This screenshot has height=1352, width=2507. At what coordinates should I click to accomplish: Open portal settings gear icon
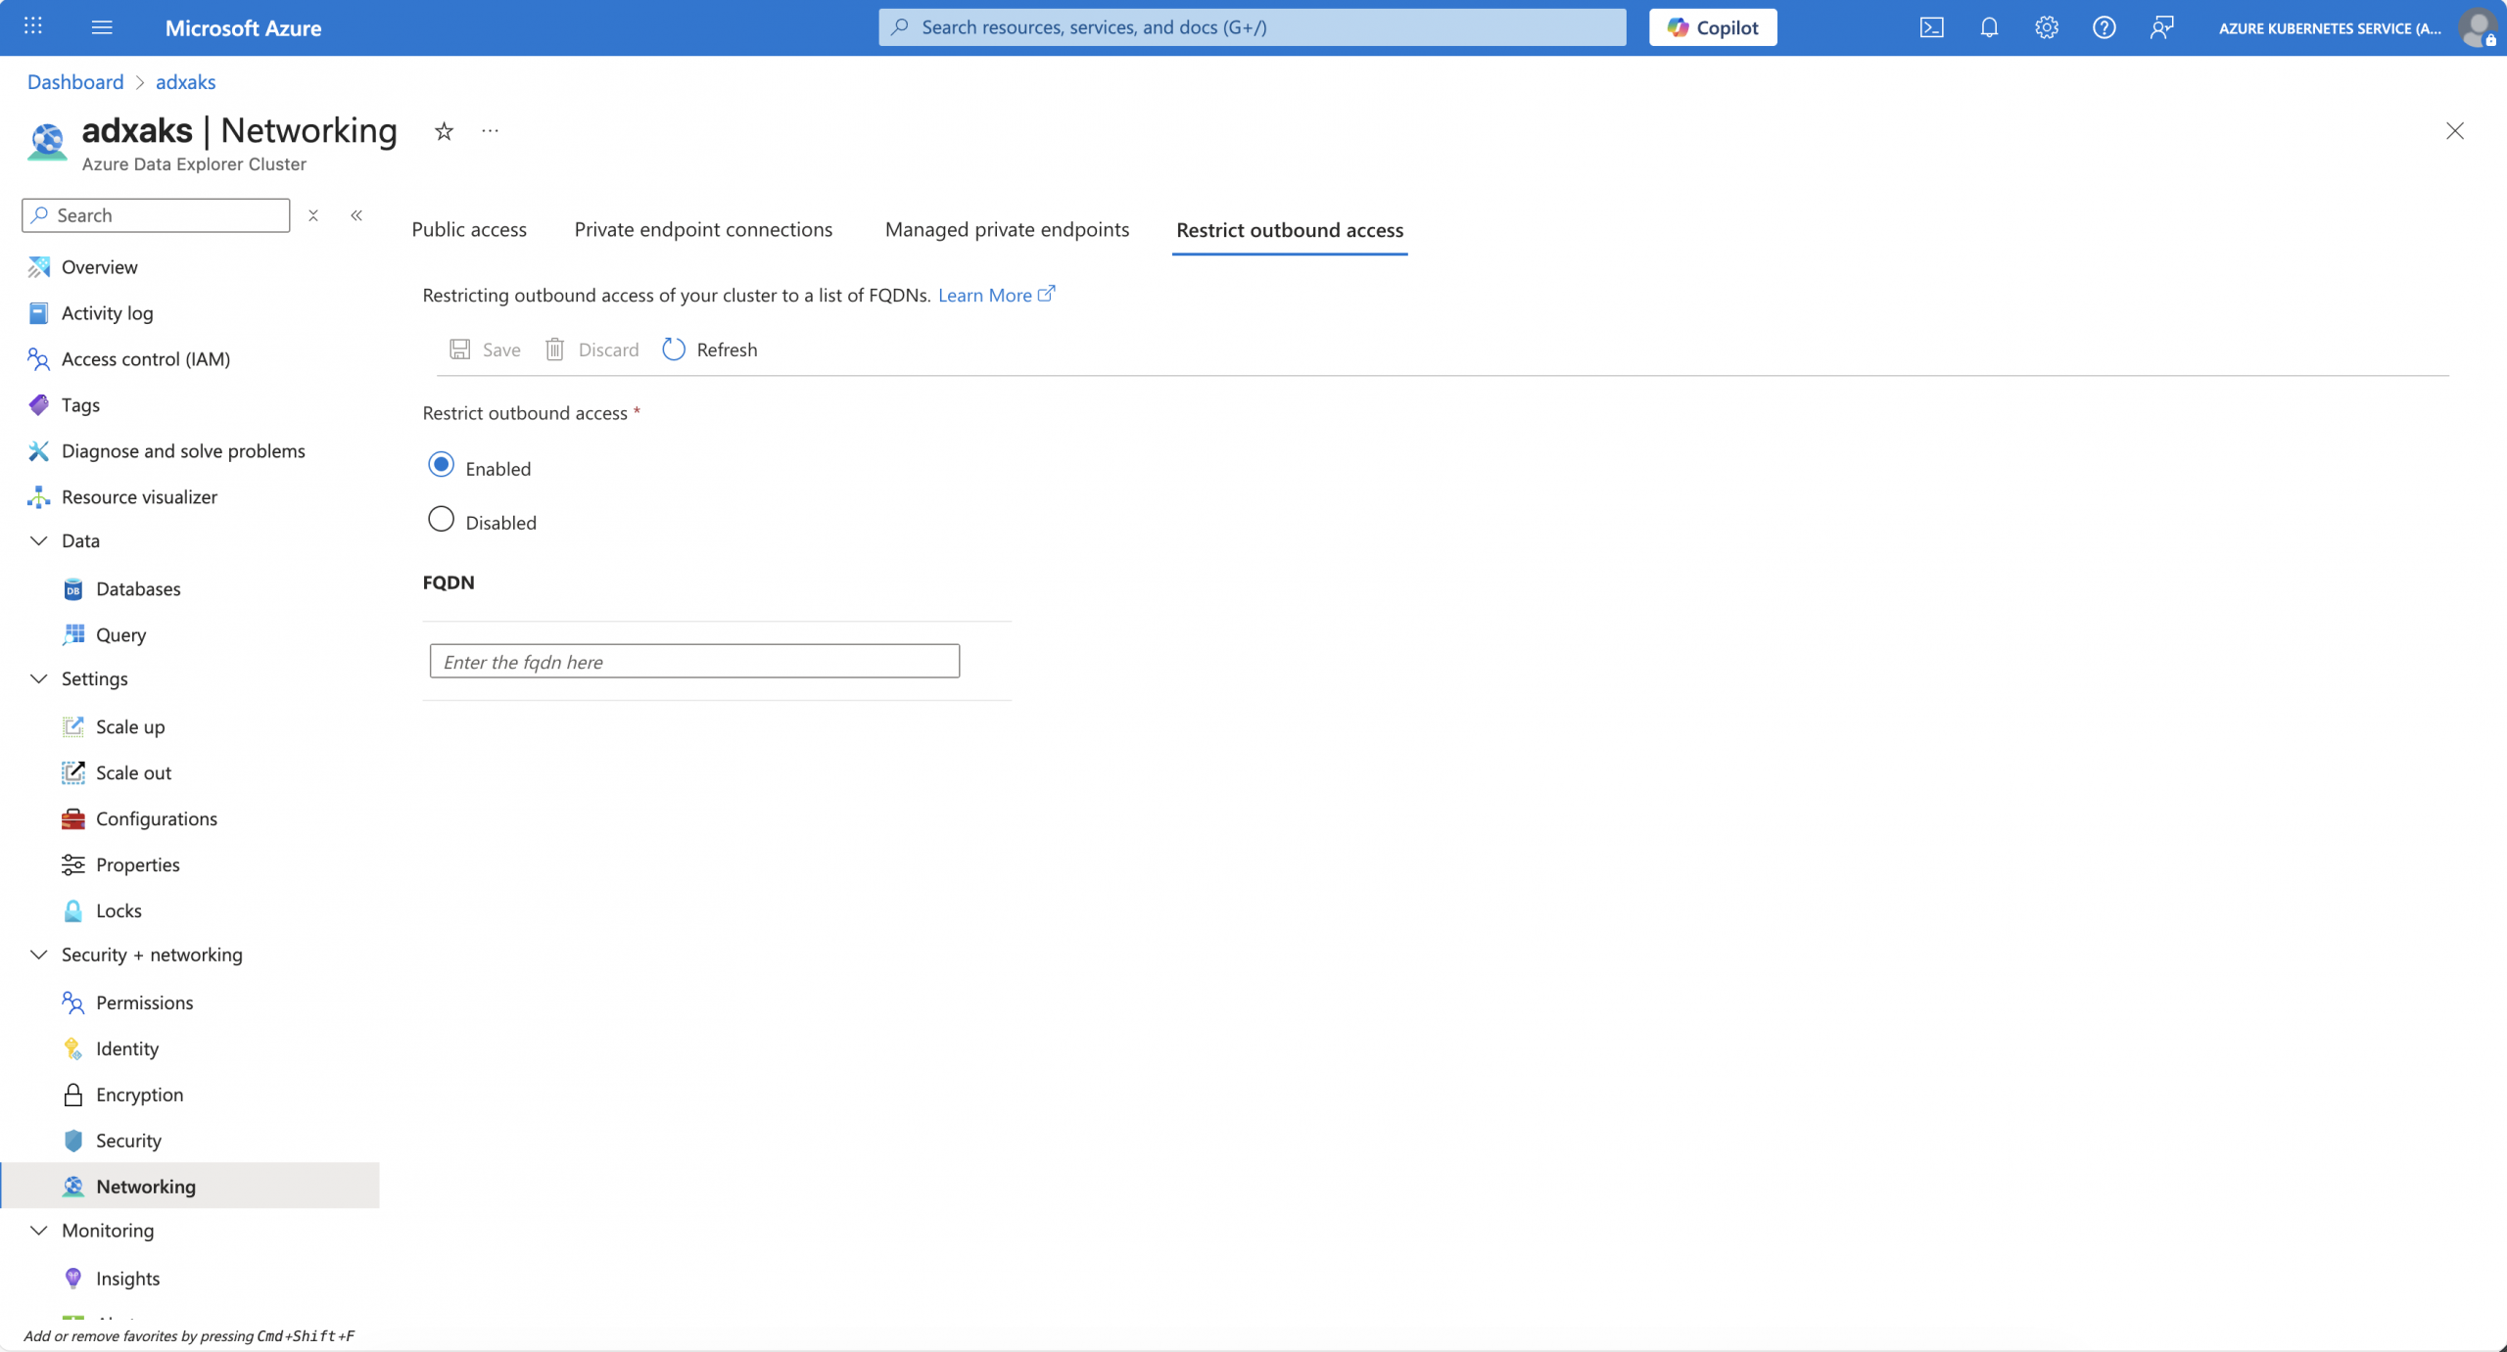coord(2047,27)
